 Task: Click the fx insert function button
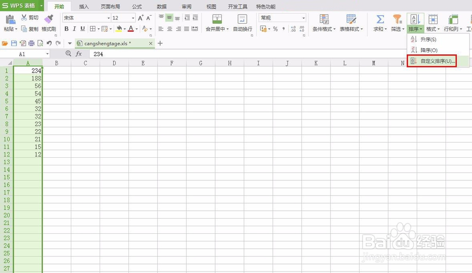pyautogui.click(x=78, y=54)
